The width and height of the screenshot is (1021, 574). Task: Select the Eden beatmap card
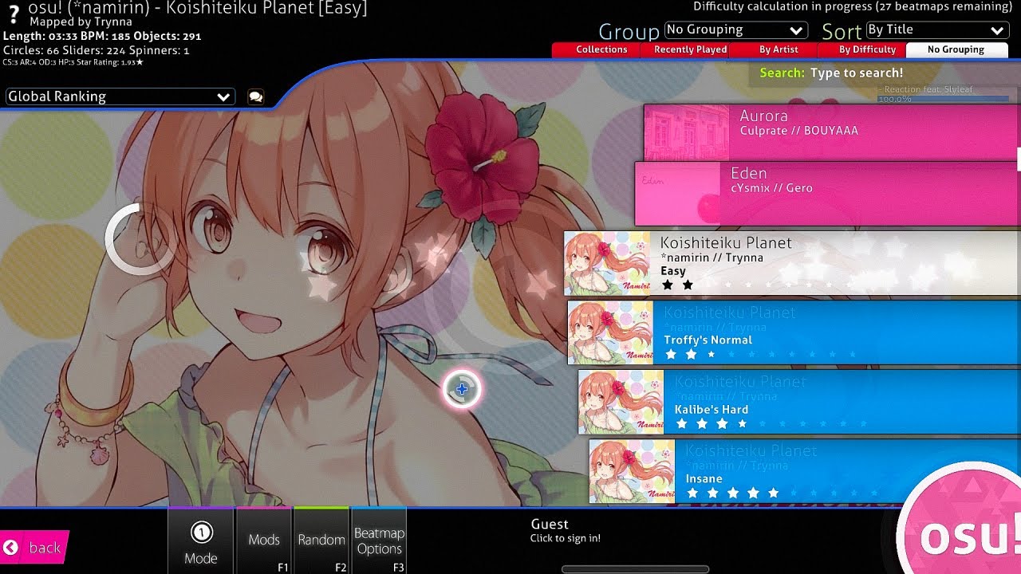coord(827,194)
